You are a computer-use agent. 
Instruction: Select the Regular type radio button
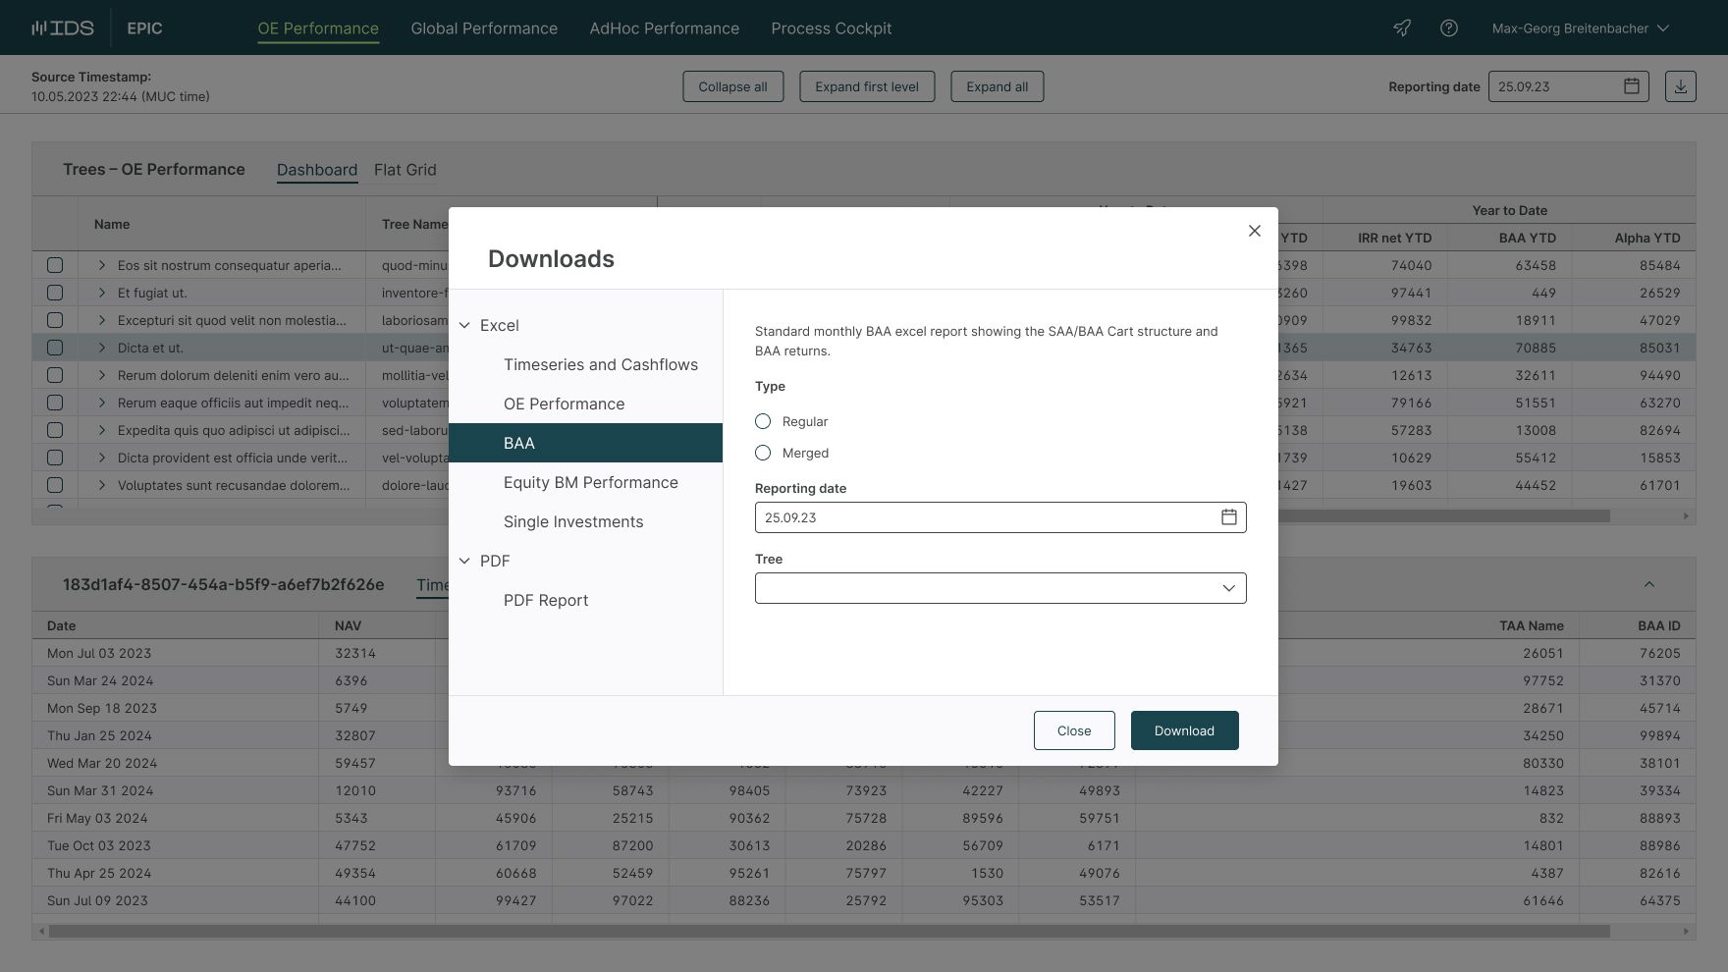pyautogui.click(x=763, y=421)
